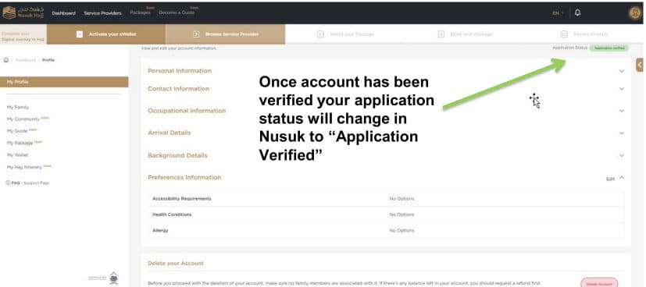The width and height of the screenshot is (646, 287).
Task: Click the Contact Information heading
Action: point(178,88)
